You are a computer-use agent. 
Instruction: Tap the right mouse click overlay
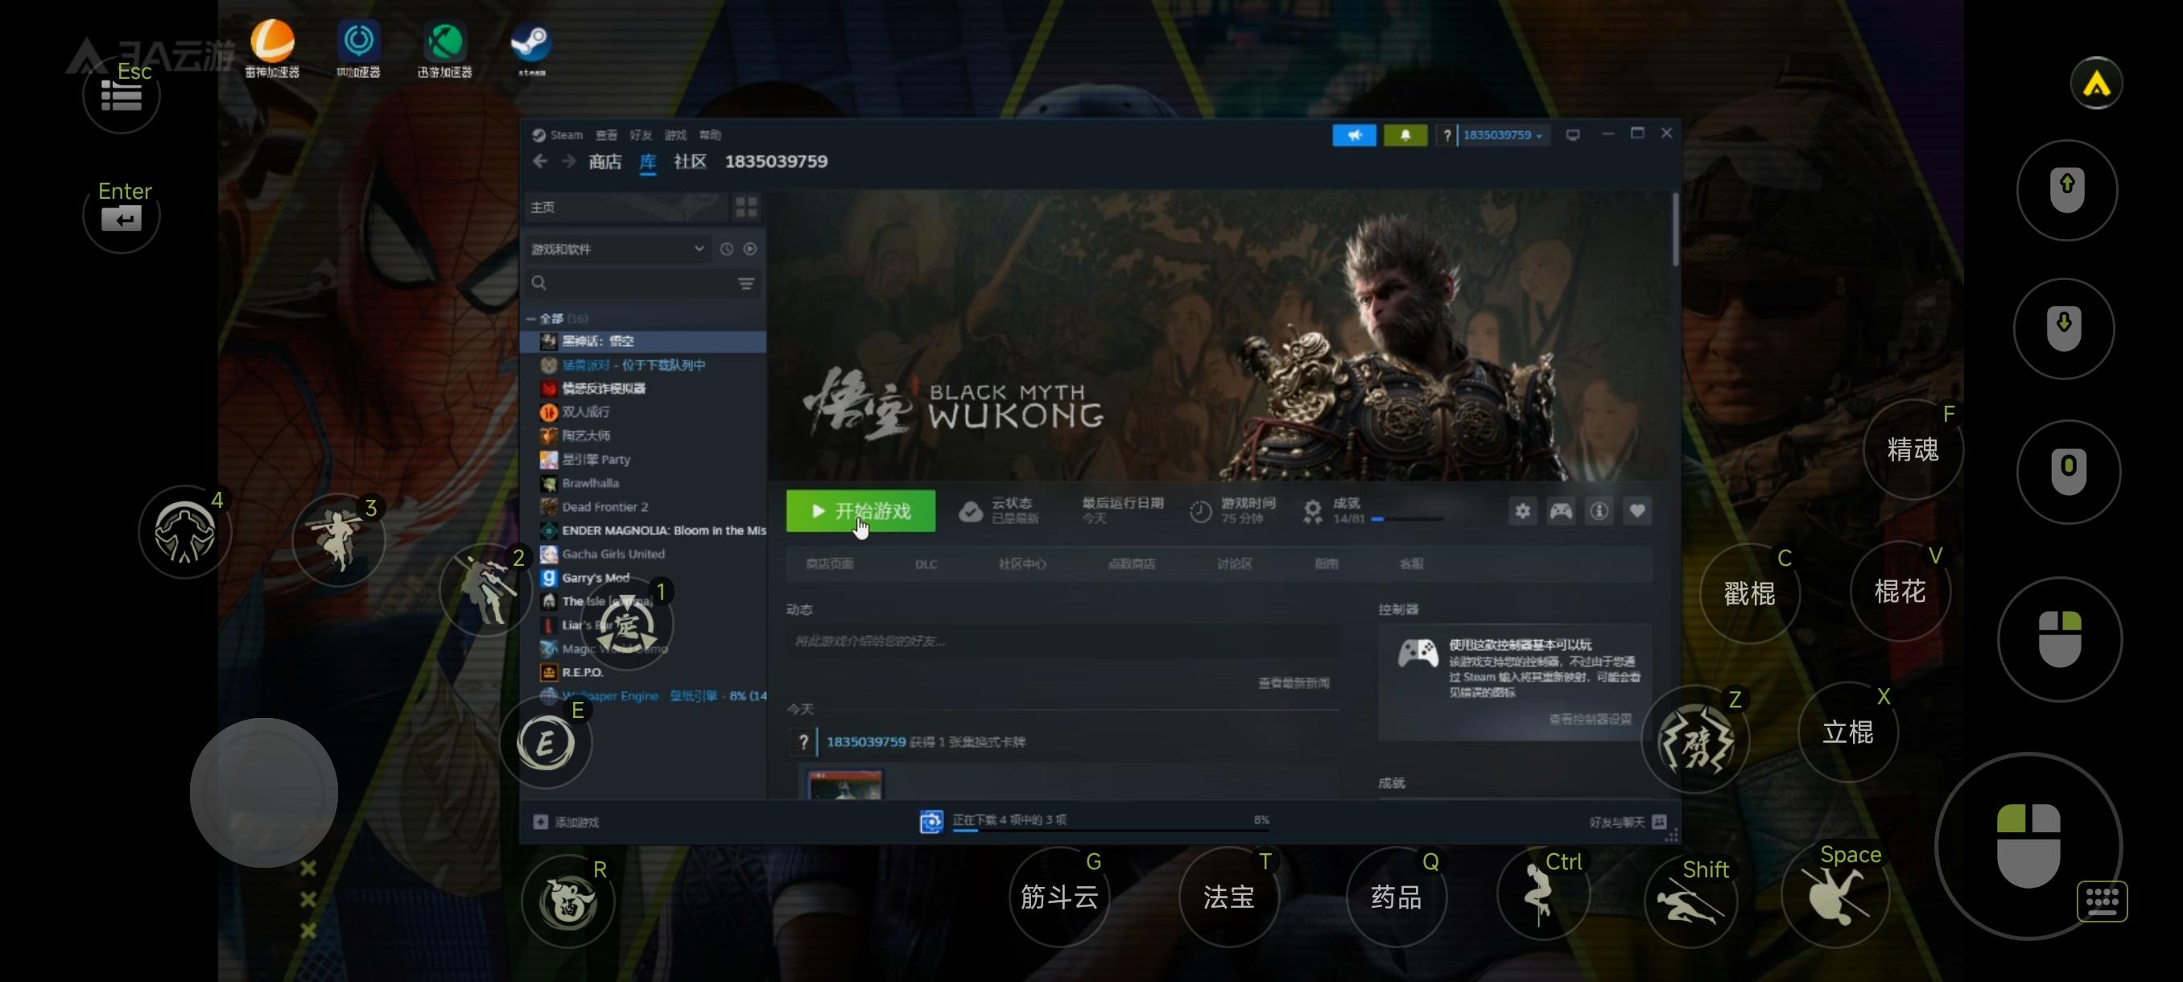2060,639
